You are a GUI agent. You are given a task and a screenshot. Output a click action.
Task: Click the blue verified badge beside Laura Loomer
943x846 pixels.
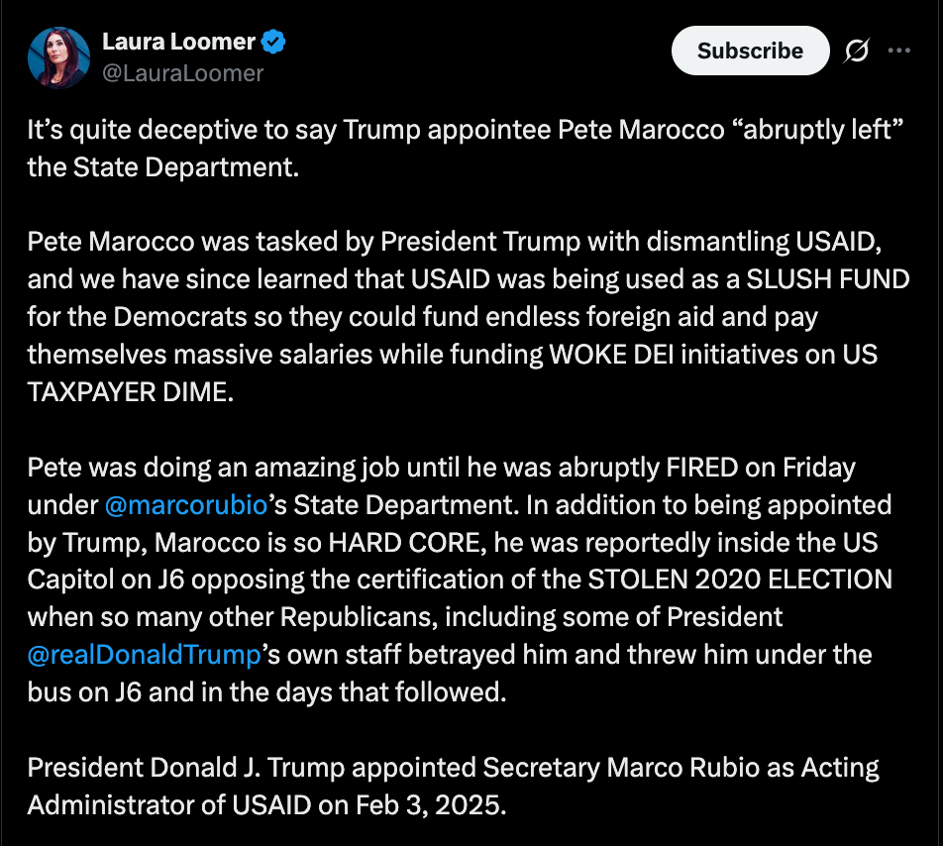coord(273,43)
